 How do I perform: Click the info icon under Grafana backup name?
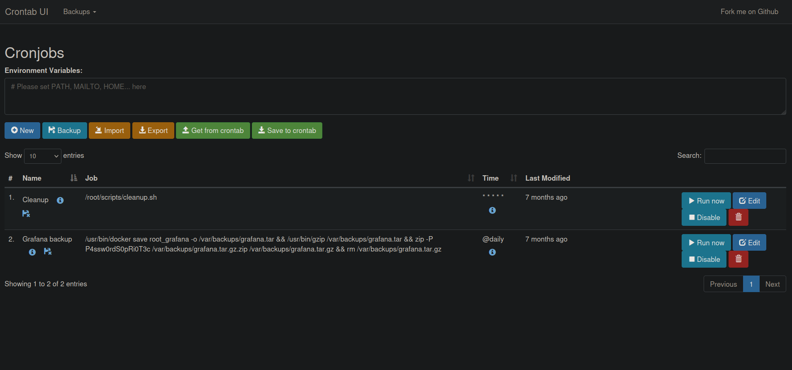pos(32,252)
